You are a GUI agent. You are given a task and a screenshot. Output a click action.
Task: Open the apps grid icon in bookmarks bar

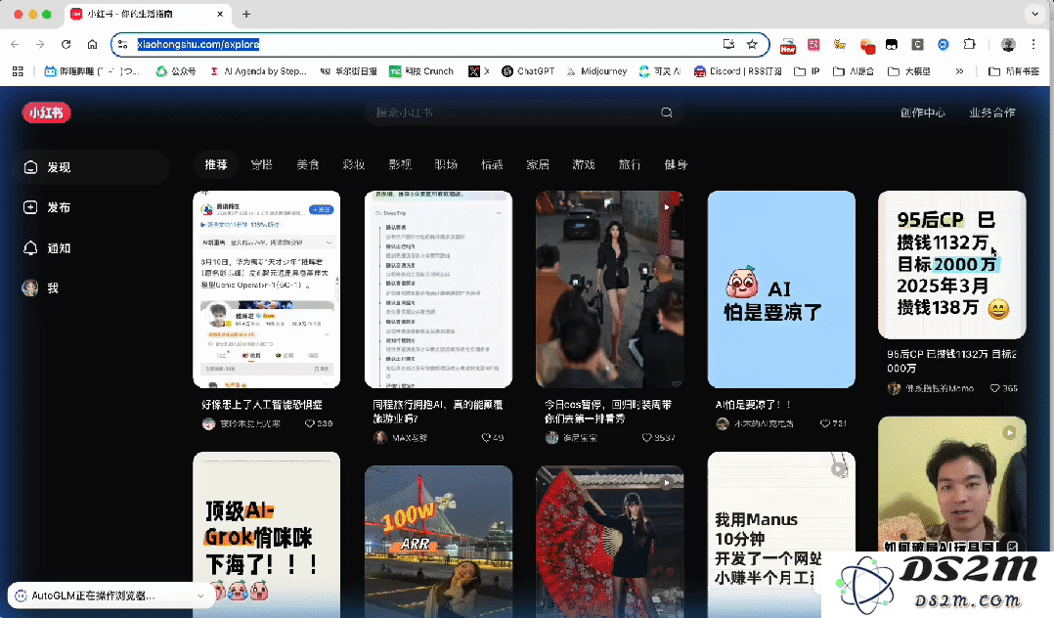click(19, 71)
